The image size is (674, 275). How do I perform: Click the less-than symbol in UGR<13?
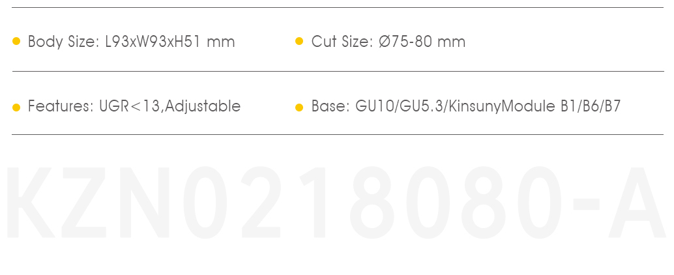136,106
